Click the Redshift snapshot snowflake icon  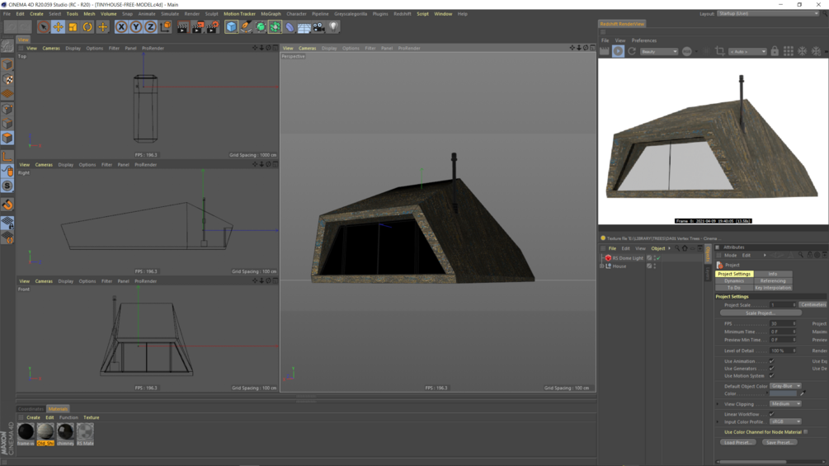click(802, 51)
